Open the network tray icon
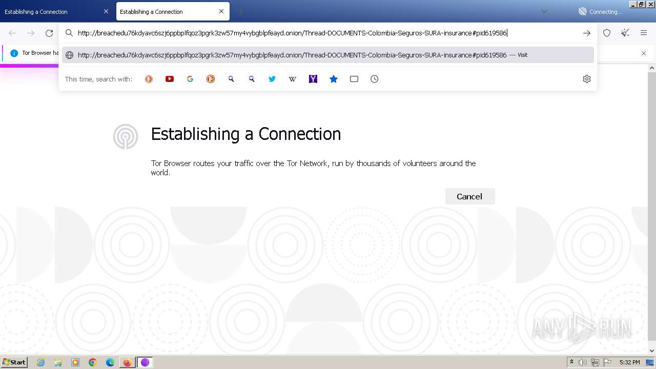656x369 pixels. coord(595,362)
